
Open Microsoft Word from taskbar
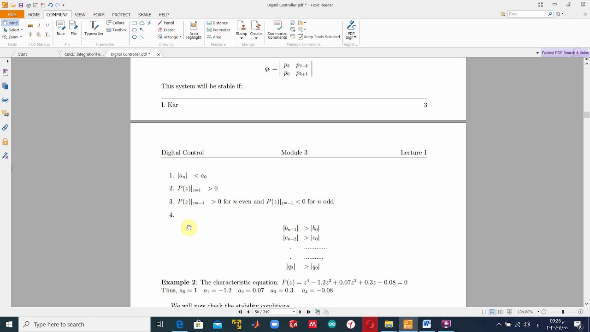pos(427,324)
